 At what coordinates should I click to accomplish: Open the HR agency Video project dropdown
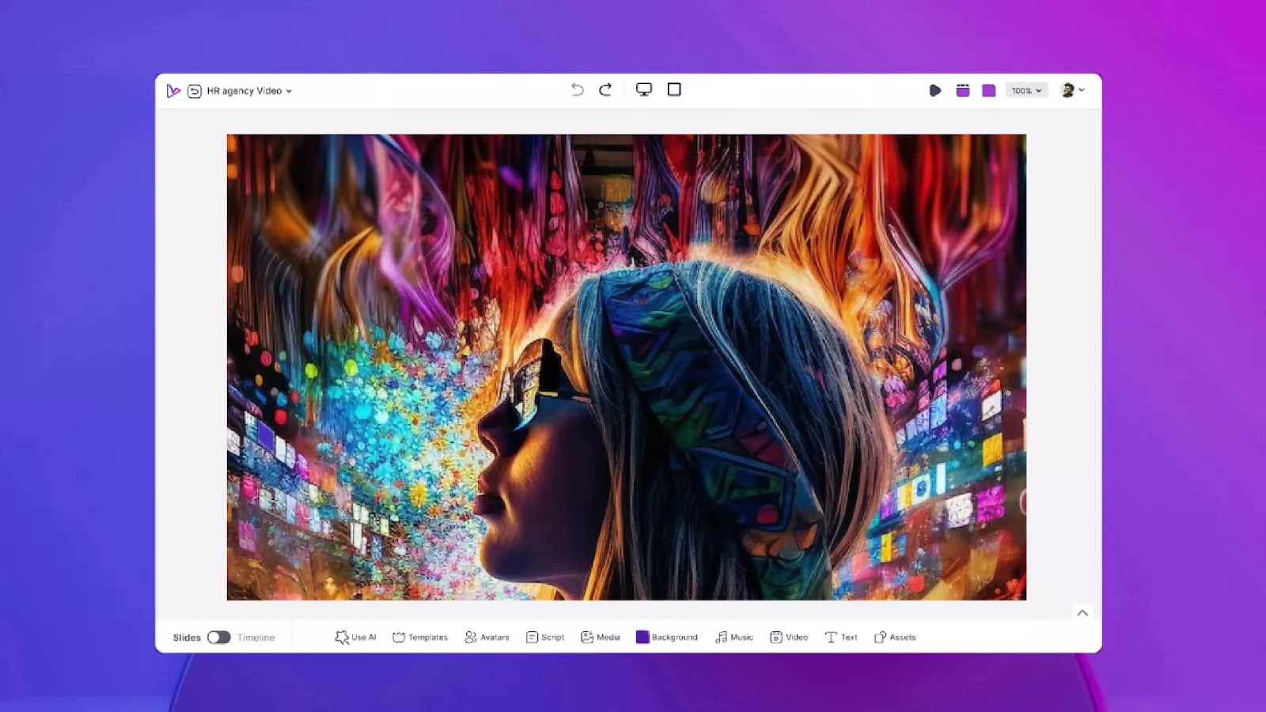pyautogui.click(x=249, y=92)
